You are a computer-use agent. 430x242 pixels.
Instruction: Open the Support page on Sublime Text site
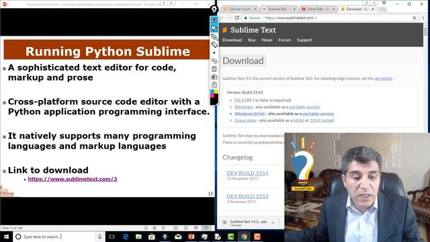tap(304, 40)
